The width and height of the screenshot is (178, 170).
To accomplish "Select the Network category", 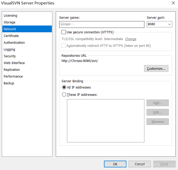I will (27, 29).
